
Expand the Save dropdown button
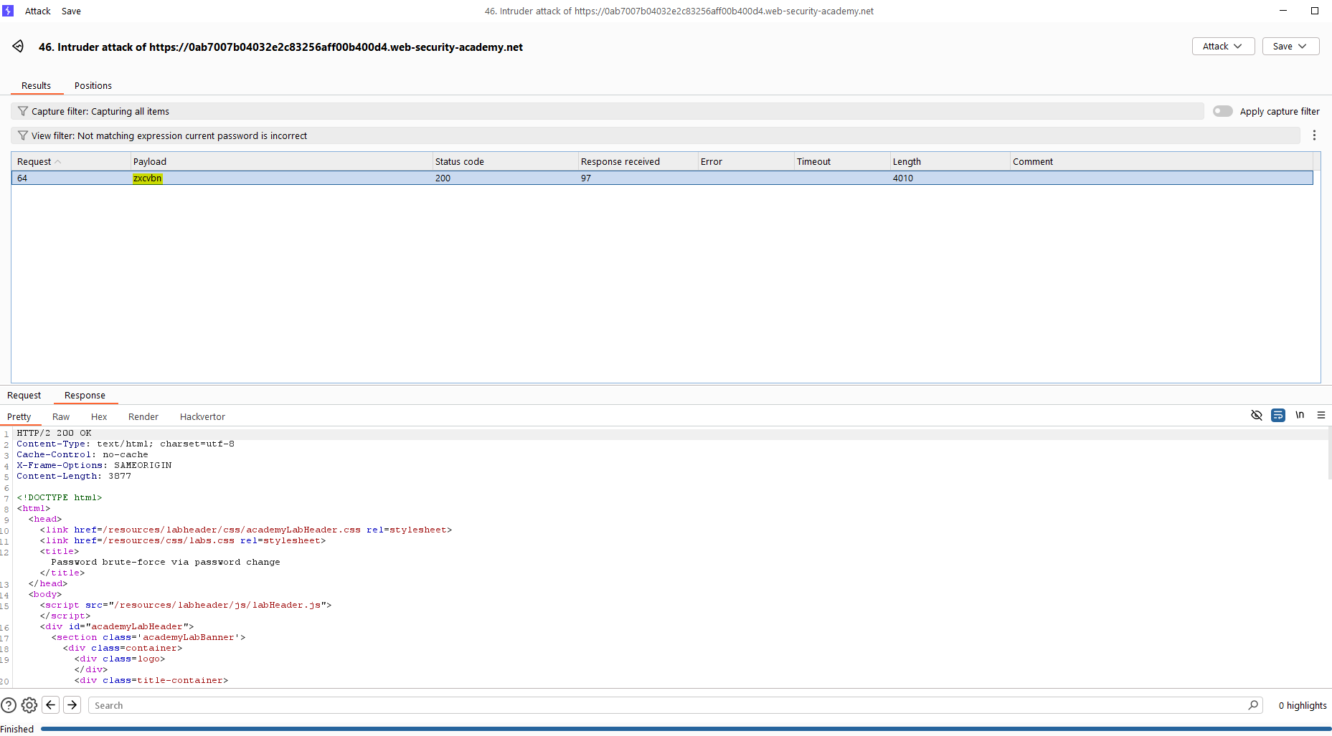(1290, 46)
